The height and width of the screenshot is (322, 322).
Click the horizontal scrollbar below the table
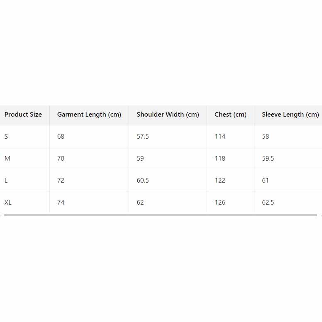coord(160,215)
